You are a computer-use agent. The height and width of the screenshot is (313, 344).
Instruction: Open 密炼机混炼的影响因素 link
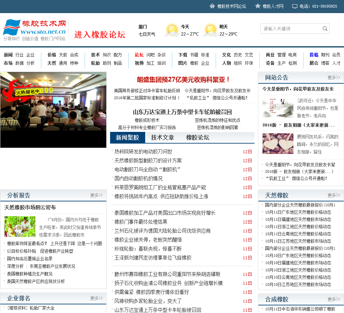(217, 128)
